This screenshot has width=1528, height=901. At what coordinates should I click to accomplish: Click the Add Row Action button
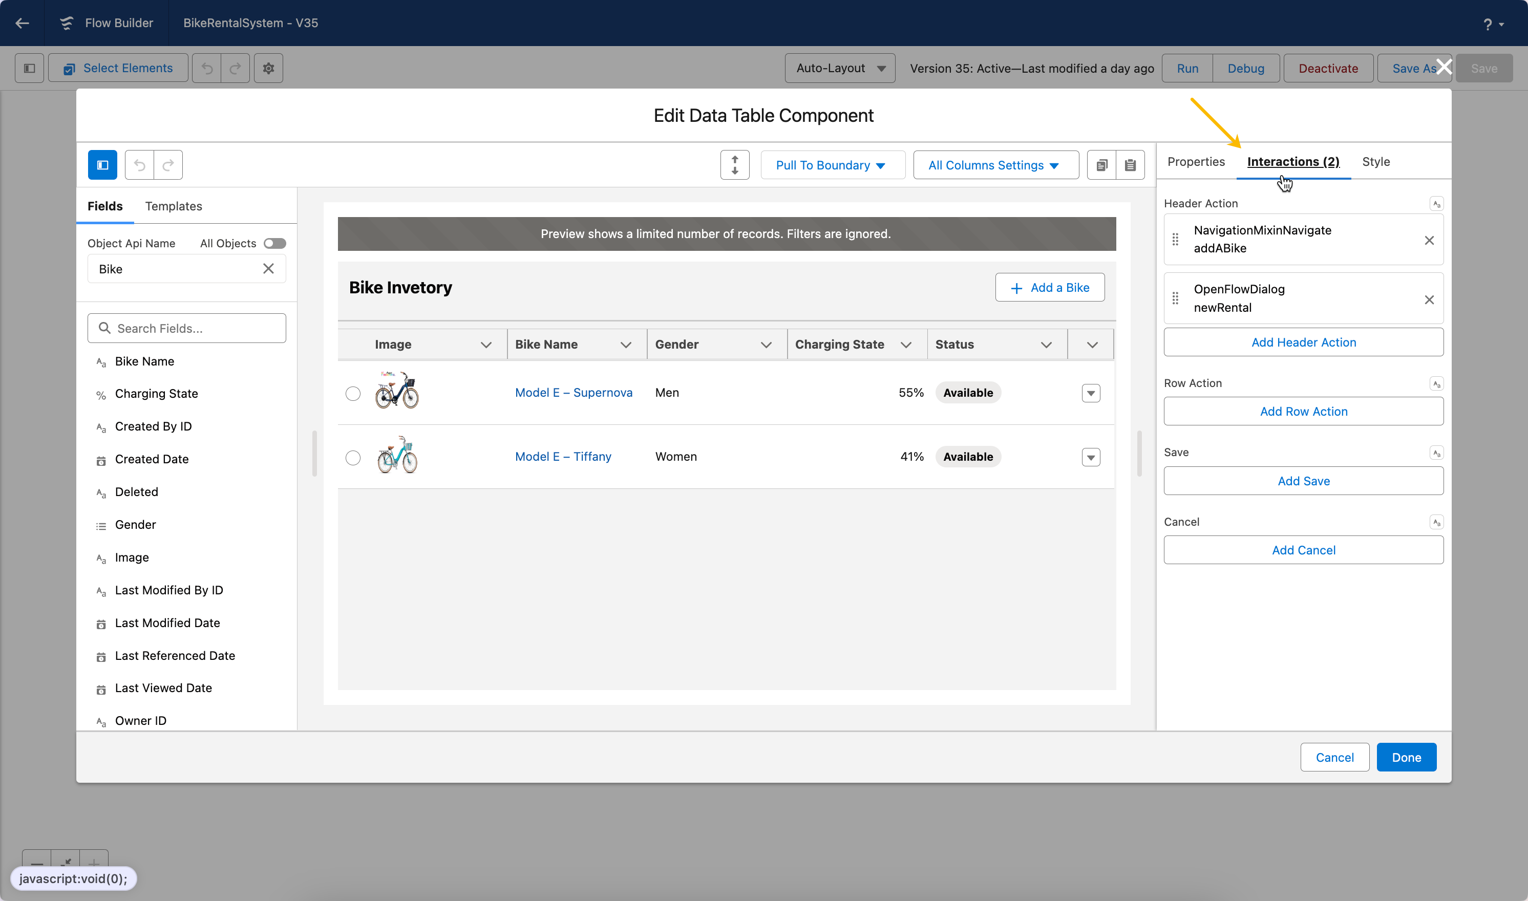pyautogui.click(x=1303, y=412)
